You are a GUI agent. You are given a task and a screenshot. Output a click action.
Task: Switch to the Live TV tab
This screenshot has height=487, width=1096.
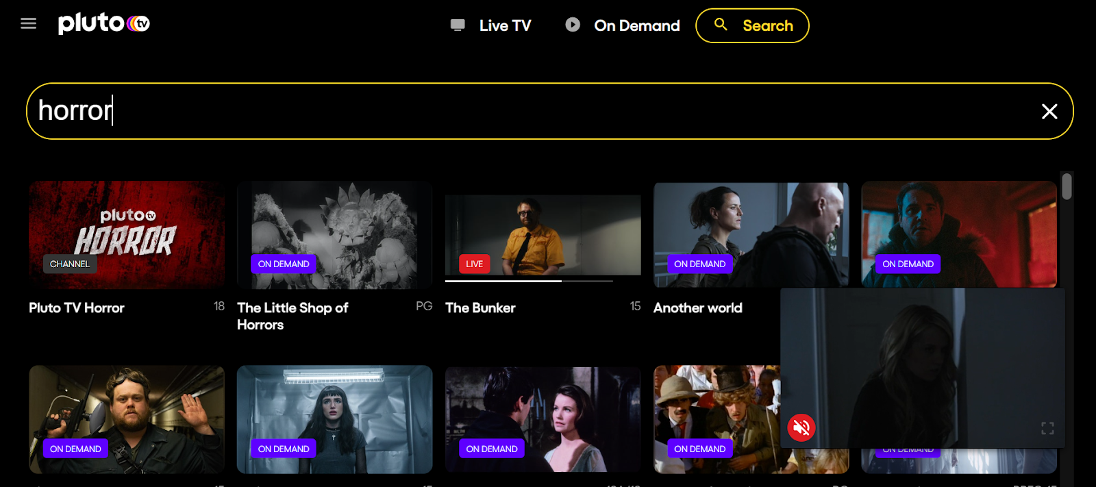(x=505, y=25)
